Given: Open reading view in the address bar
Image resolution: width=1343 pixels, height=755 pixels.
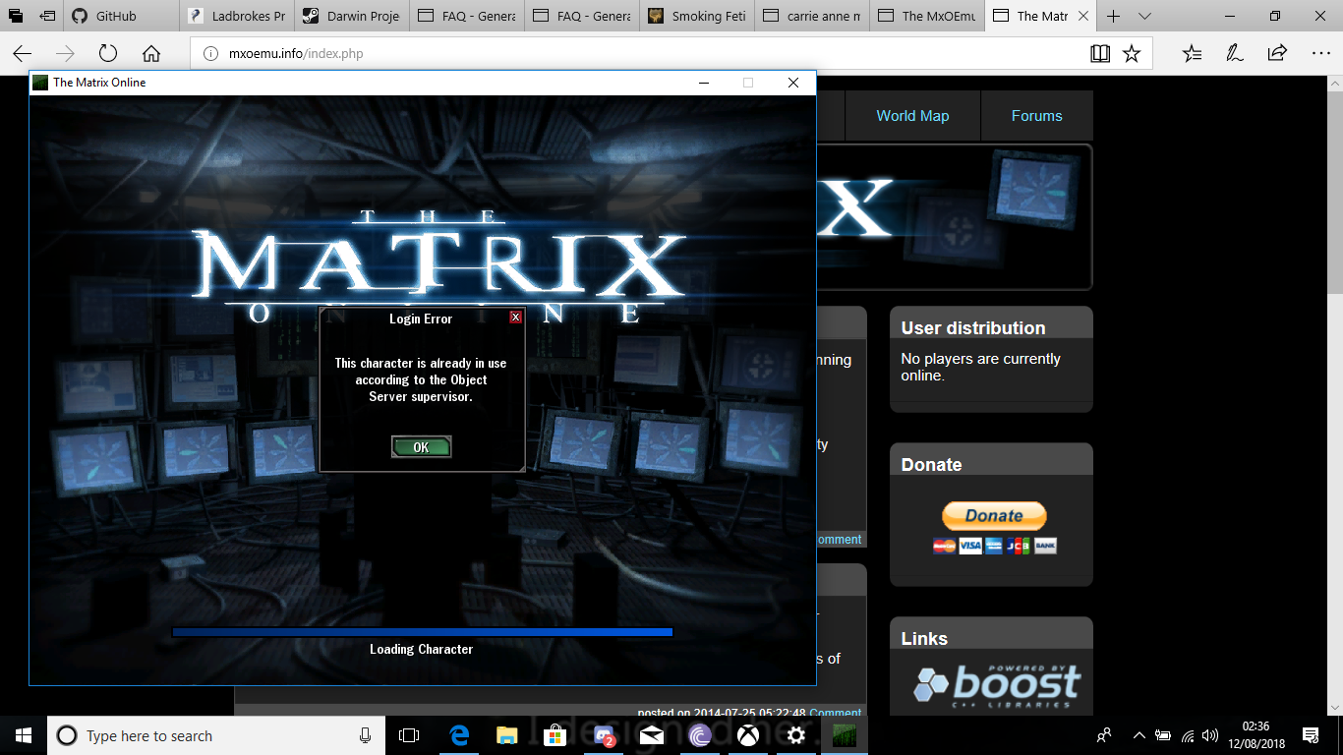Looking at the screenshot, I should [x=1100, y=54].
